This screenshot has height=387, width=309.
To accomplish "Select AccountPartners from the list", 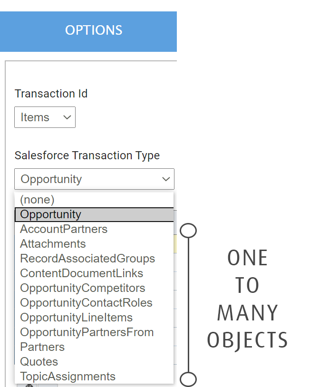I will point(64,229).
